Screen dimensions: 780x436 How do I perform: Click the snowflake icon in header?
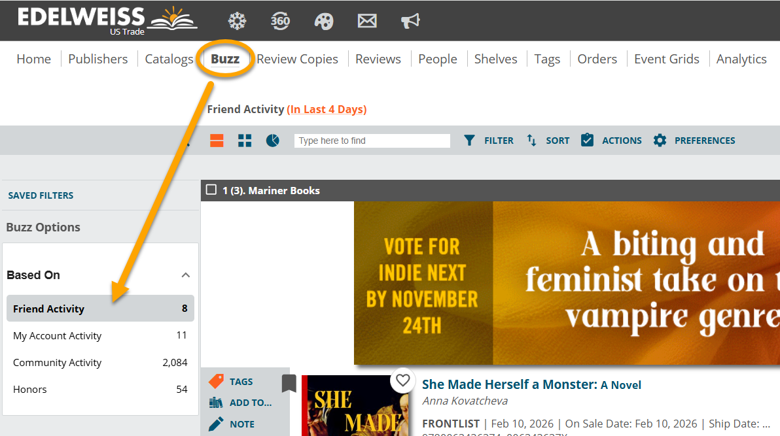click(237, 21)
